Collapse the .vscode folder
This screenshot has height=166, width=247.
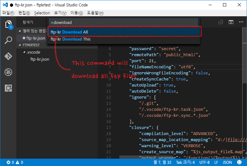point(24,52)
